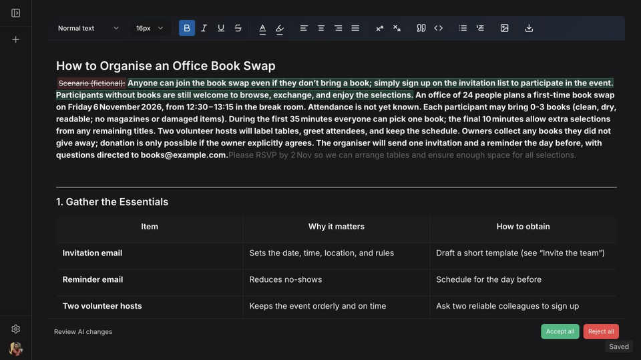Toggle the Bold formatting button
Viewport: 641px width, 360px height.
pyautogui.click(x=187, y=28)
